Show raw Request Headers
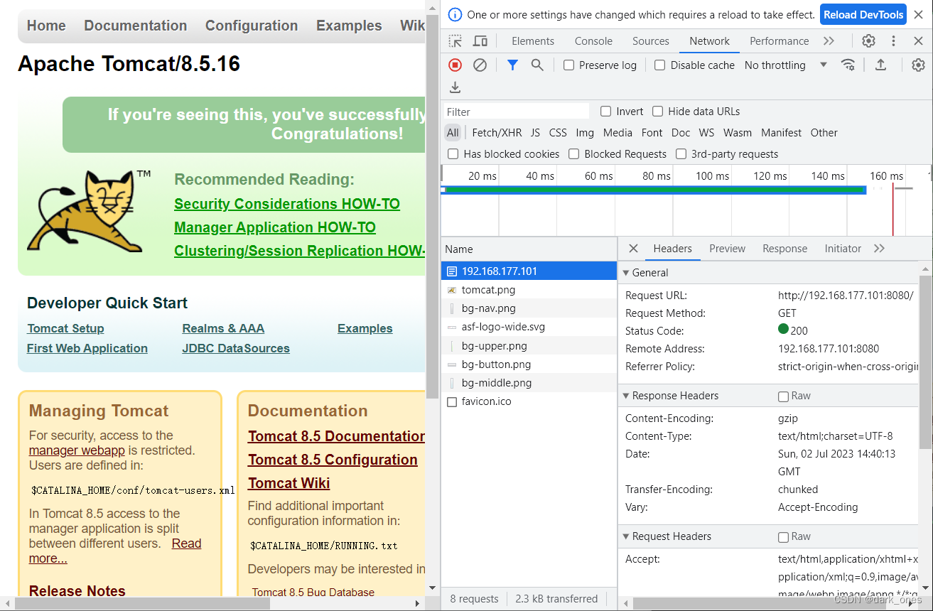The image size is (933, 611). 783,537
